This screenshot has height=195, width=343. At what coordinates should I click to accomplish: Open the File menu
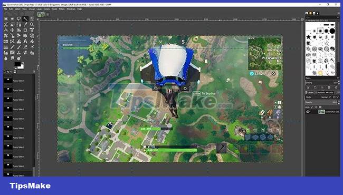pos(5,9)
